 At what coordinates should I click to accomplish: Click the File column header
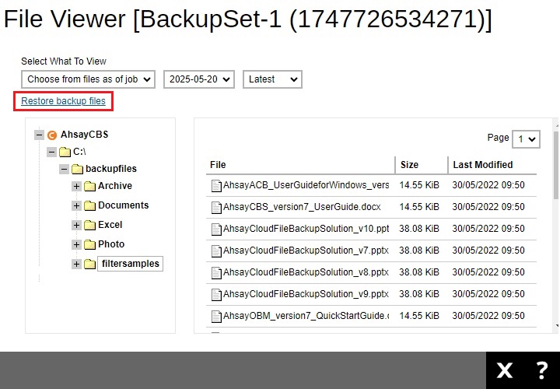coord(218,165)
